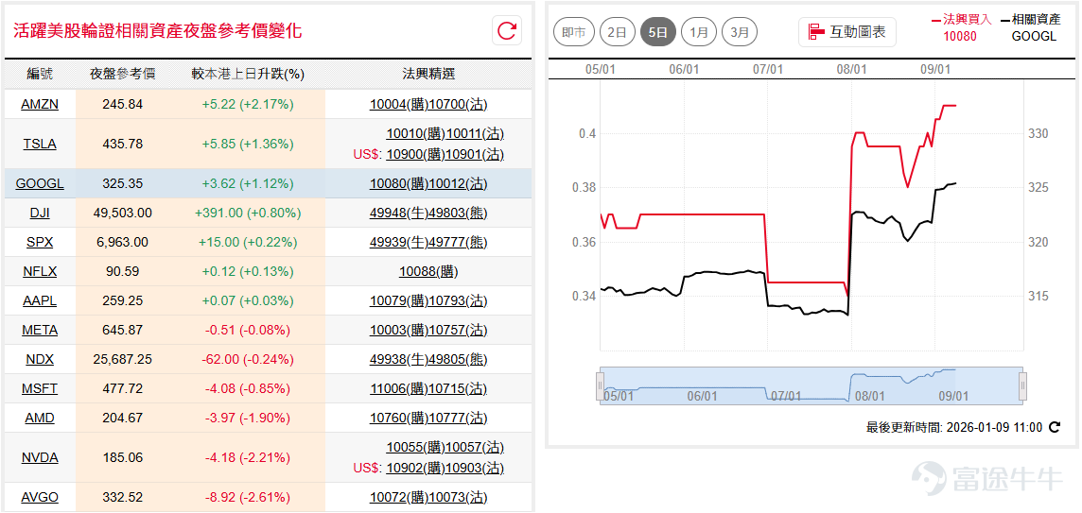Open warrant 10011(沽) for TSLA
This screenshot has height=513, width=1082.
475,134
